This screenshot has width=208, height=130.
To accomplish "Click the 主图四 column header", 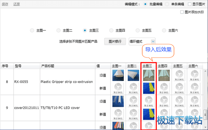I will tap(164, 66).
